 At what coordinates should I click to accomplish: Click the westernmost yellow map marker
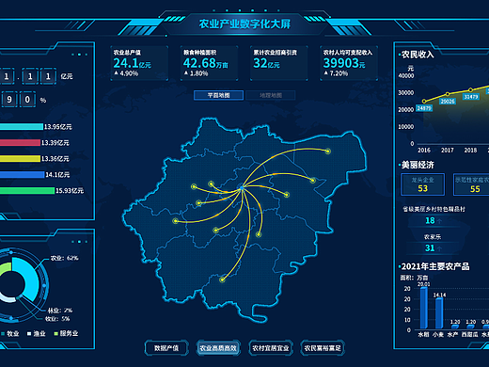(175, 221)
